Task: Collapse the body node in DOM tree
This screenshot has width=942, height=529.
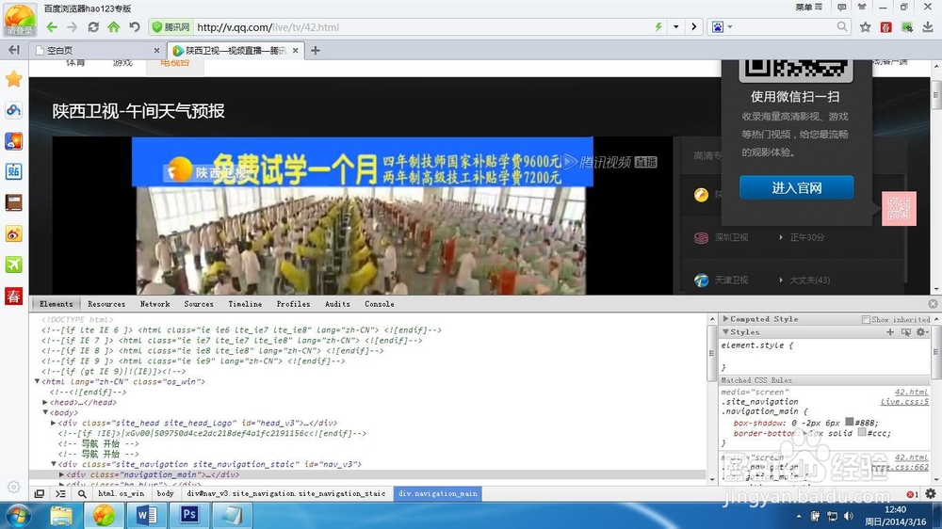Action: tap(45, 412)
